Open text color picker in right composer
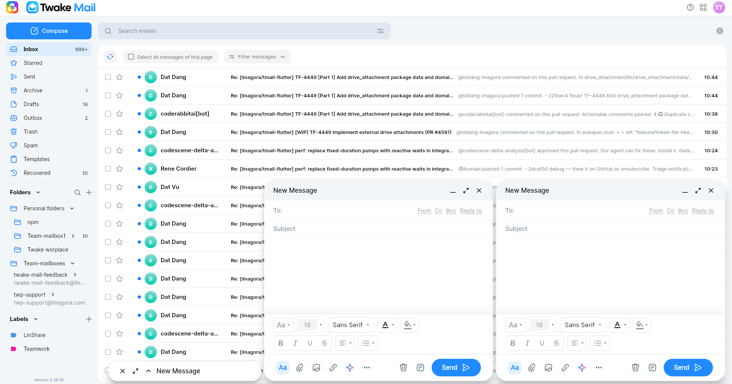 (x=620, y=325)
